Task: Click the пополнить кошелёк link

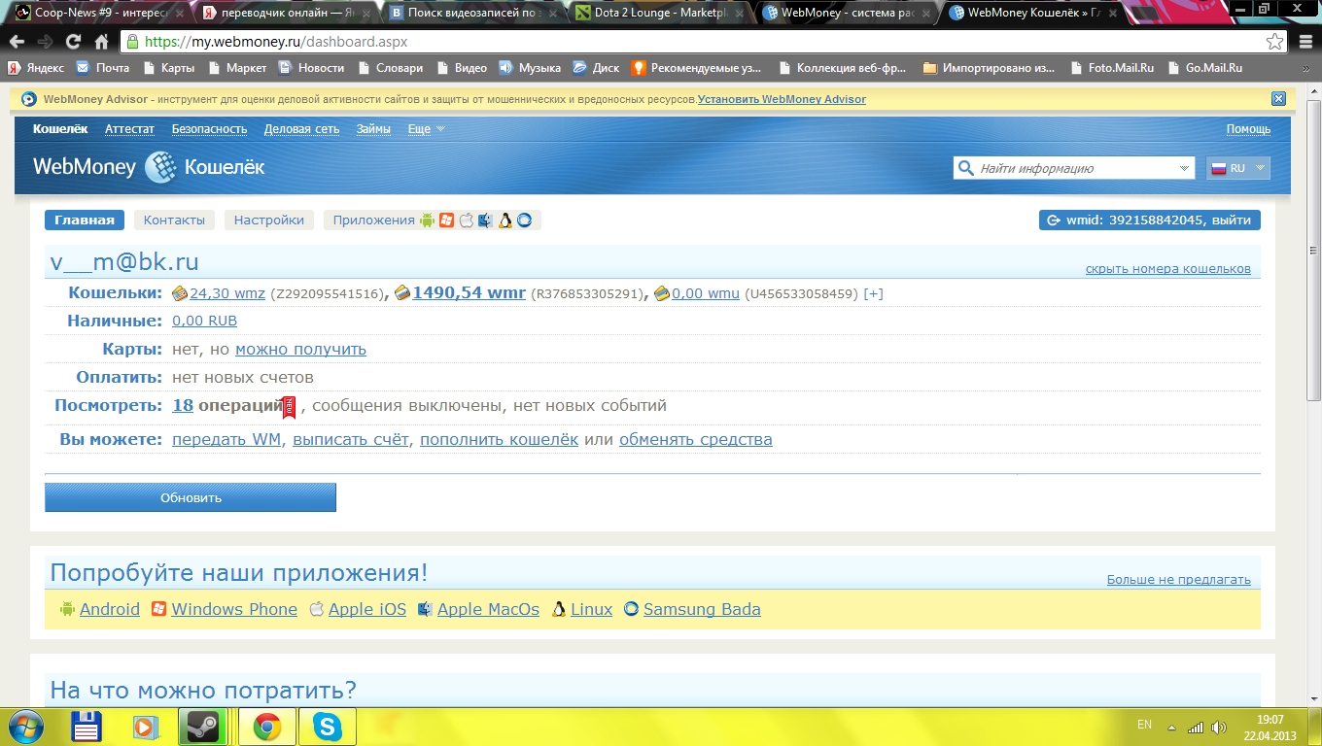Action: (x=499, y=439)
